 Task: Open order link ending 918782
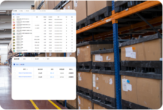(x=25, y=73)
